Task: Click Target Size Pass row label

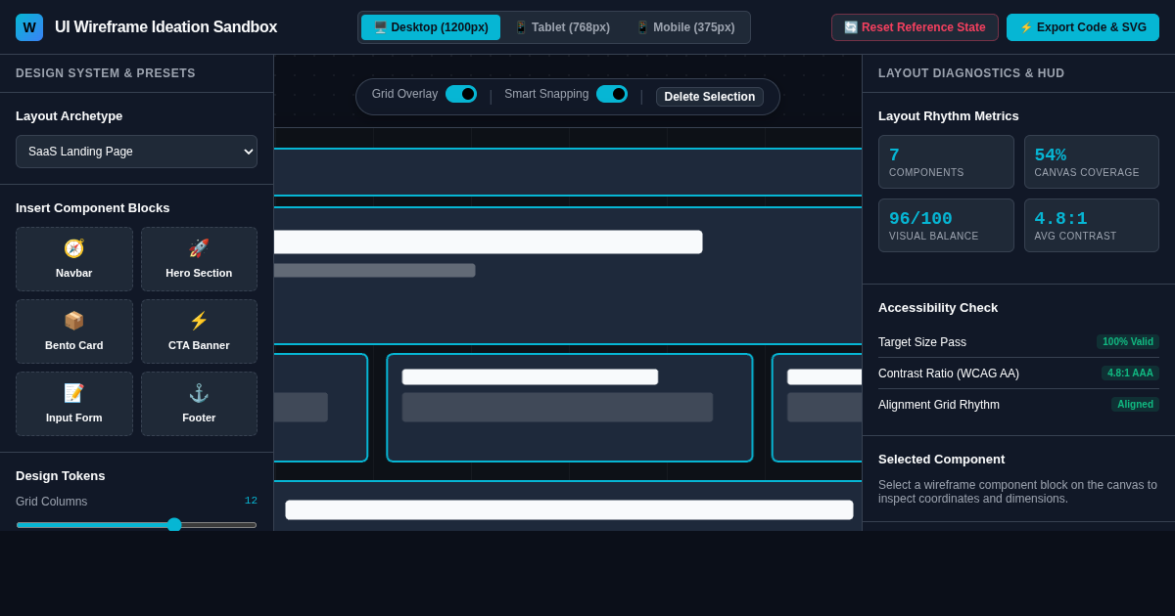Action: tap(922, 342)
